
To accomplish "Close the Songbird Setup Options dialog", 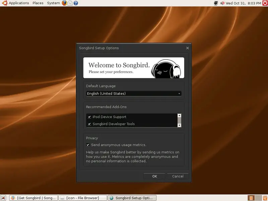I will tap(188, 48).
